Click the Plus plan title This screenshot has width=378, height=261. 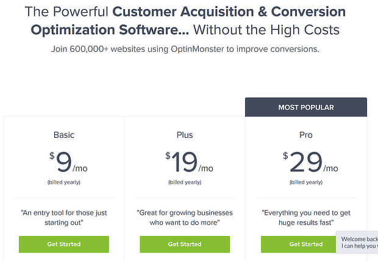pos(185,135)
